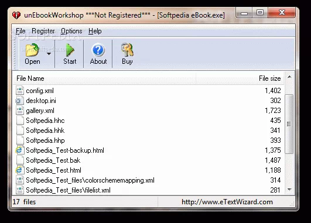The width and height of the screenshot is (311, 223).
Task: Click the 393 file size value
Action: pyautogui.click(x=276, y=140)
